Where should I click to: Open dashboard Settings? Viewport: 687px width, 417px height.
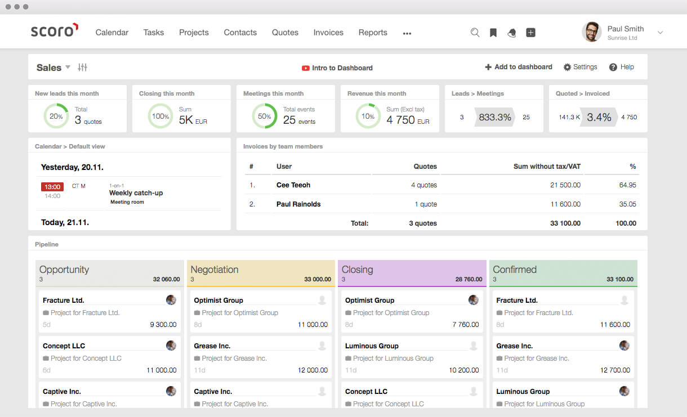[x=581, y=67]
